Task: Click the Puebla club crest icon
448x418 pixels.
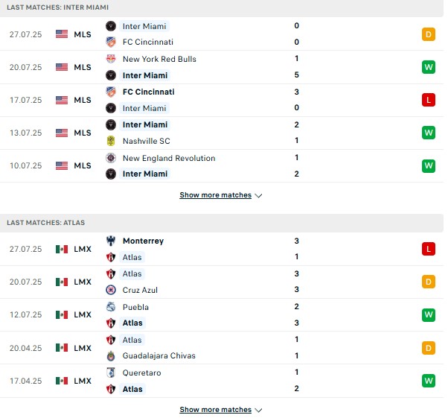Action: tap(111, 307)
